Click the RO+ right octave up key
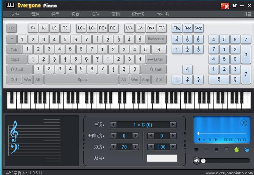254x175 pixels. [x=103, y=28]
